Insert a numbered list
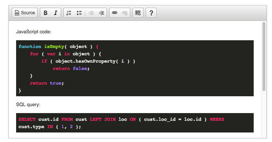Image resolution: width=272 pixels, height=142 pixels. tap(69, 13)
